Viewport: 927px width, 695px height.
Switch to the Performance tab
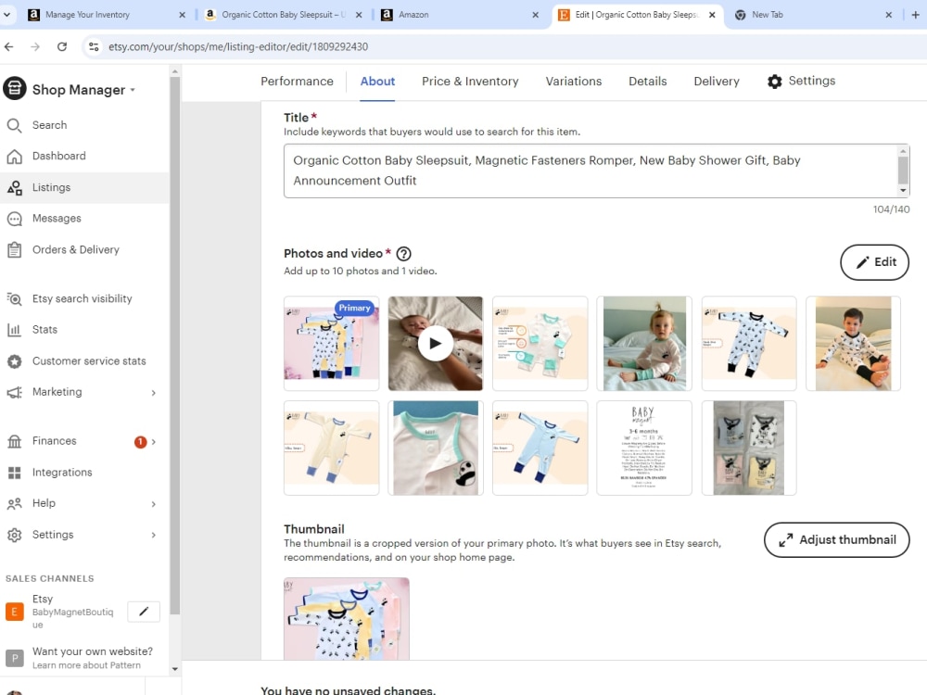click(x=297, y=82)
